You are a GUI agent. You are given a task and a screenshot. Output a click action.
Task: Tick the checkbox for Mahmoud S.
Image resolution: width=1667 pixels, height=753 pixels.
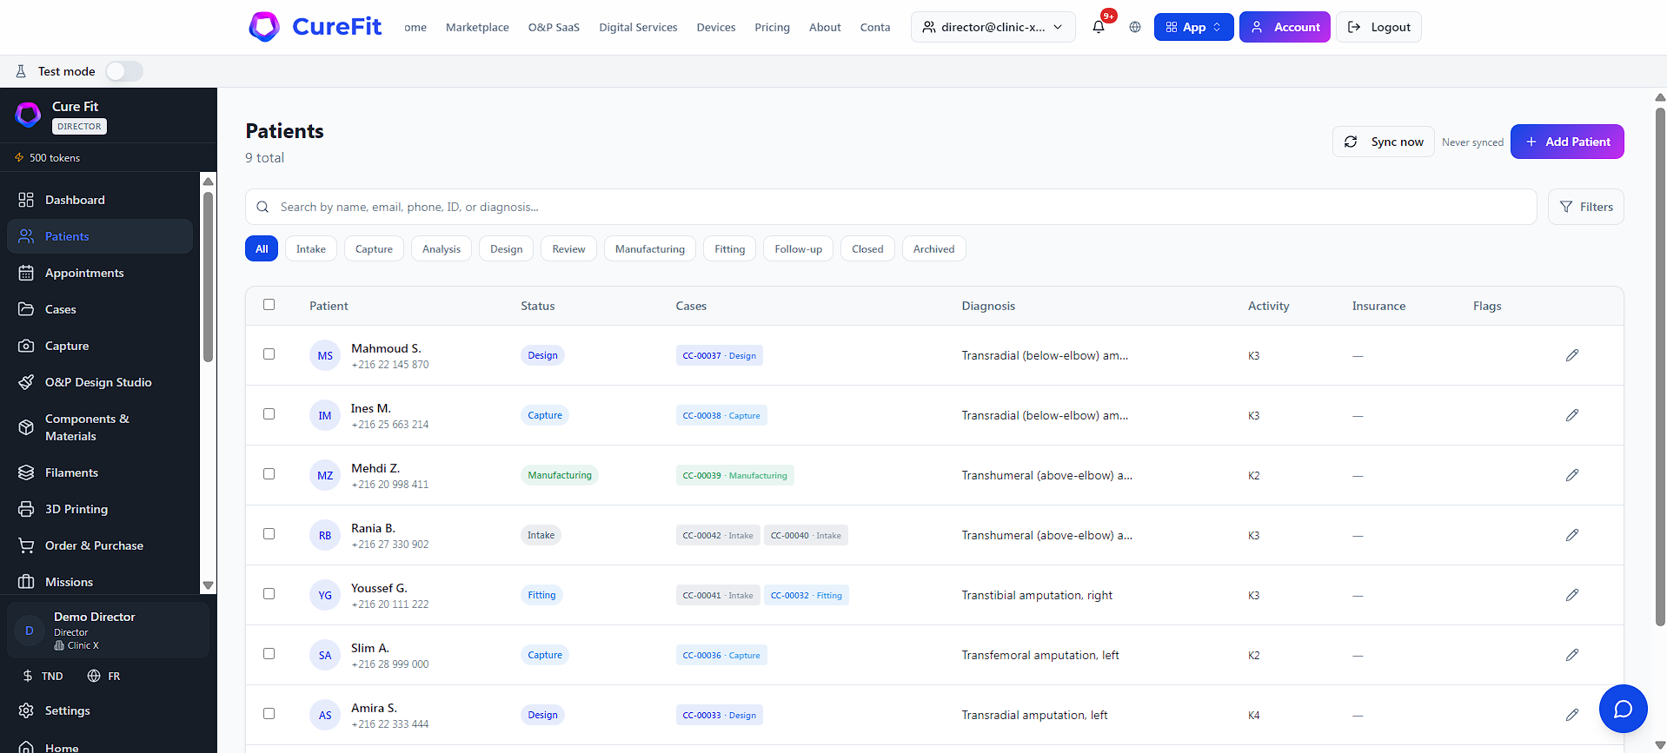269,354
